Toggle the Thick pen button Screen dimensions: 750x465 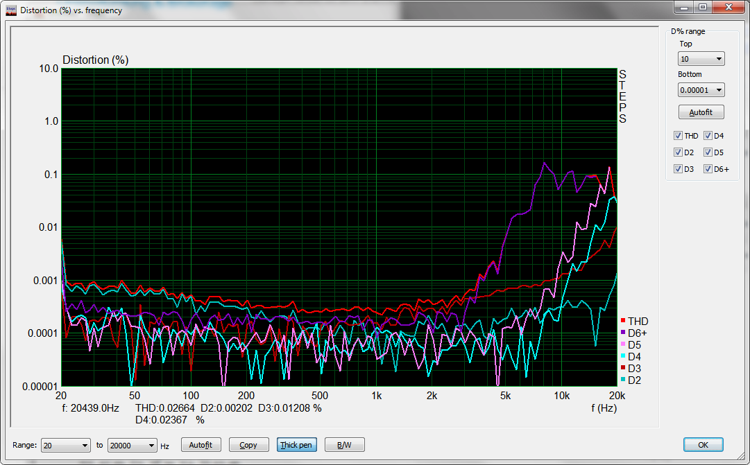[296, 445]
